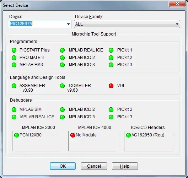Viewport: 188px width, 178px height.
Task: Click the red VDI unsupported indicator
Action: tap(111, 86)
